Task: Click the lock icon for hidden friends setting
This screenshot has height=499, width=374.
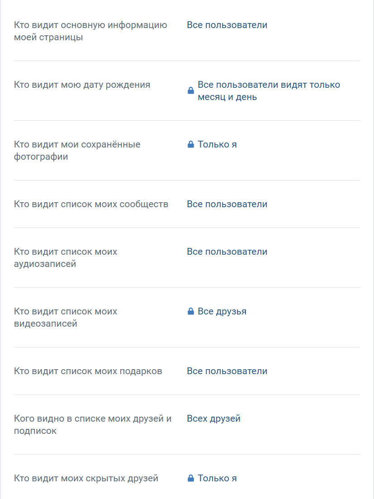Action: (x=190, y=479)
